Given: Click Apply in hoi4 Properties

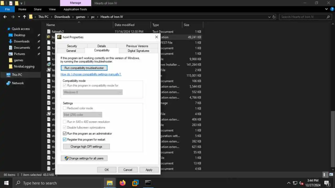Looking at the screenshot, I should [149, 170].
